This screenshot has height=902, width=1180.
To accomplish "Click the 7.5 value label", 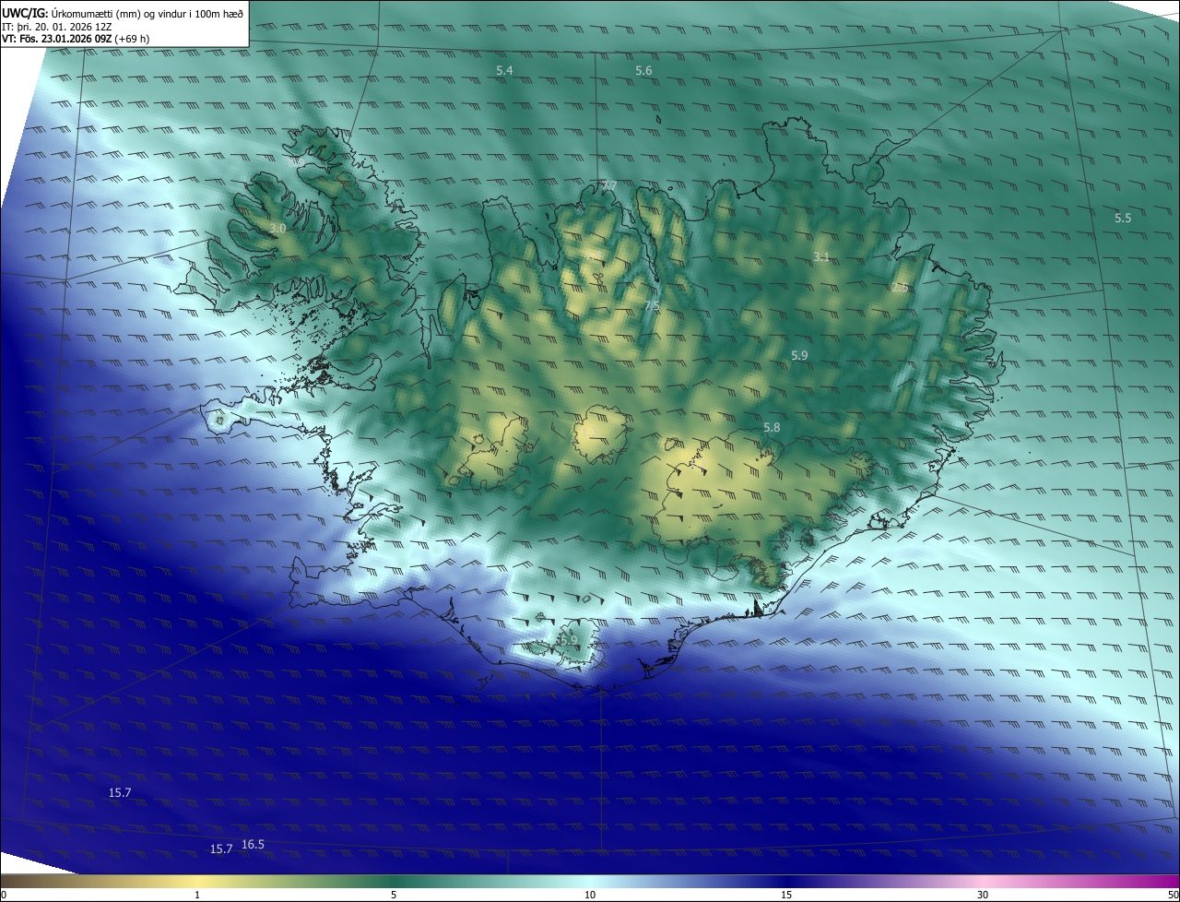I will tap(651, 305).
